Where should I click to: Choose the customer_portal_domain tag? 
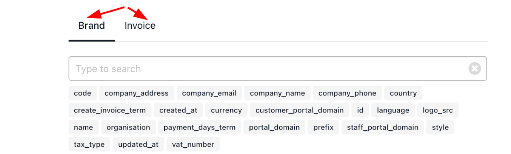(x=300, y=110)
